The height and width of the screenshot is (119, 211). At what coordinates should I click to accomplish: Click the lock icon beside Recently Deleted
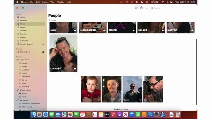pos(43,44)
